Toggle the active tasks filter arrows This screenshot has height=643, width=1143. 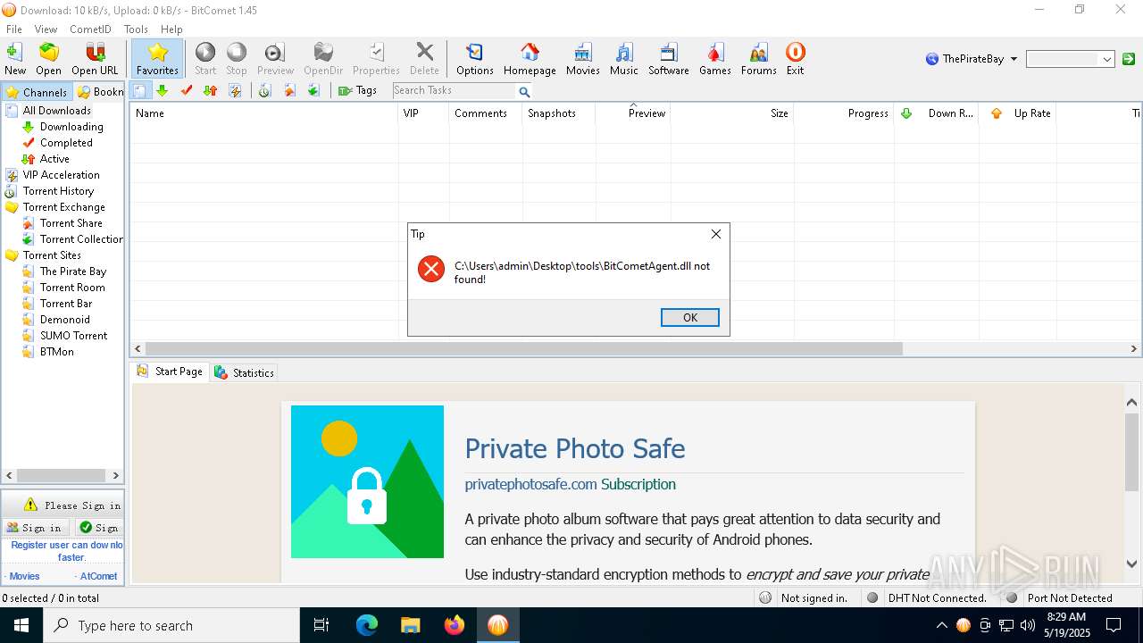(211, 90)
